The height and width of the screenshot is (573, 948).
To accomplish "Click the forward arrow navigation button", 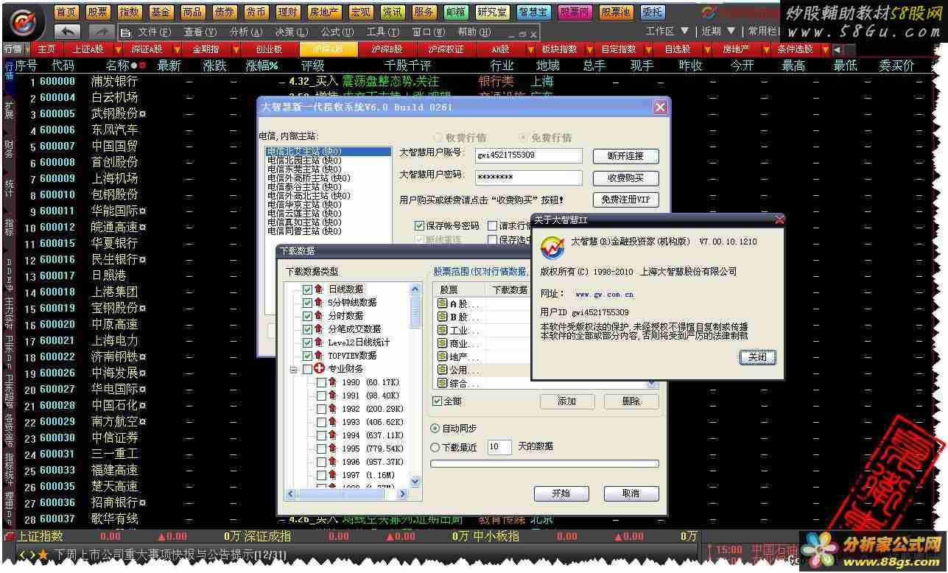I will [x=101, y=32].
